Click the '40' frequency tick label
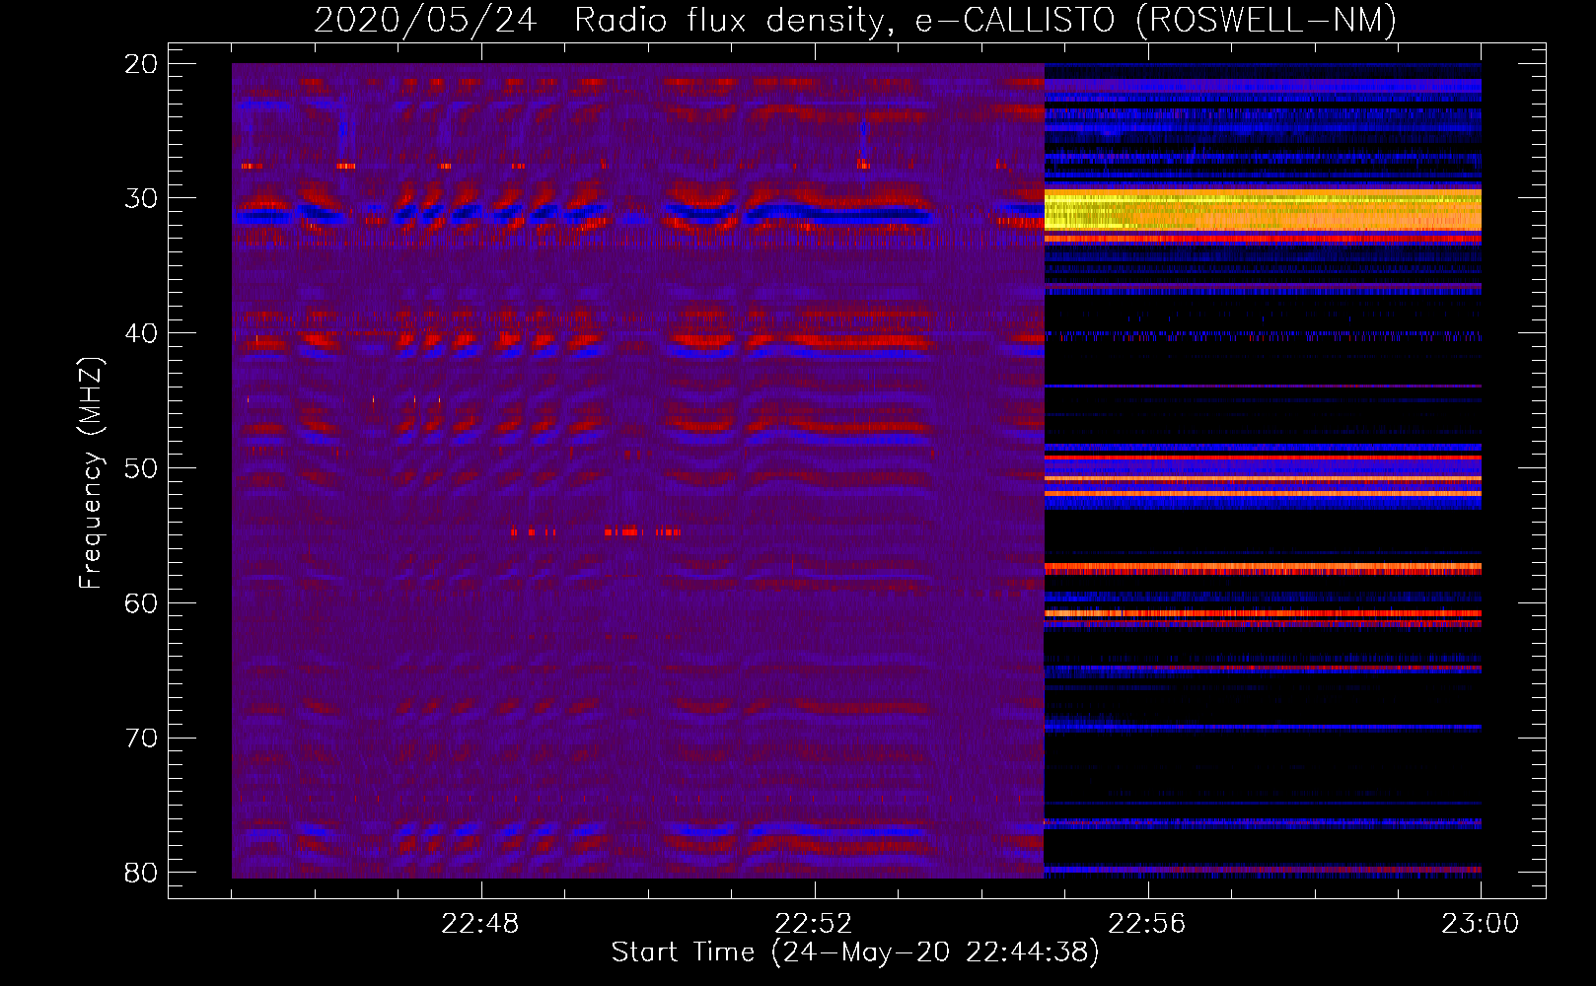Viewport: 1596px width, 986px height. [141, 333]
